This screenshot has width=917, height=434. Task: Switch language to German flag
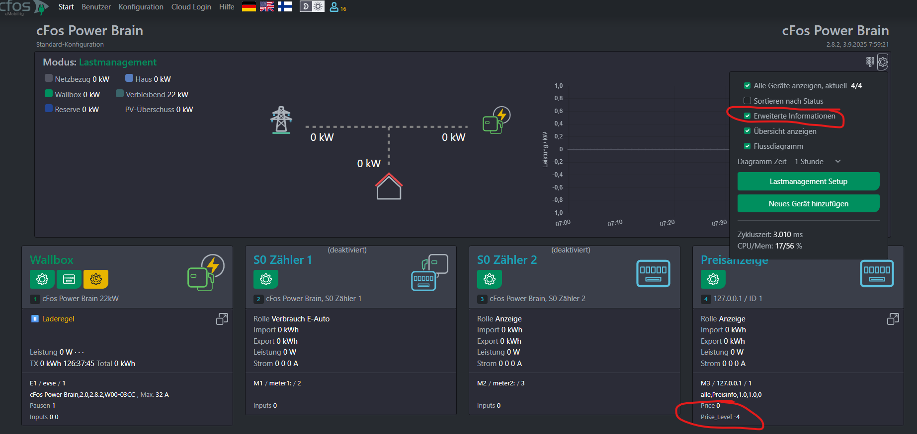[x=249, y=6]
